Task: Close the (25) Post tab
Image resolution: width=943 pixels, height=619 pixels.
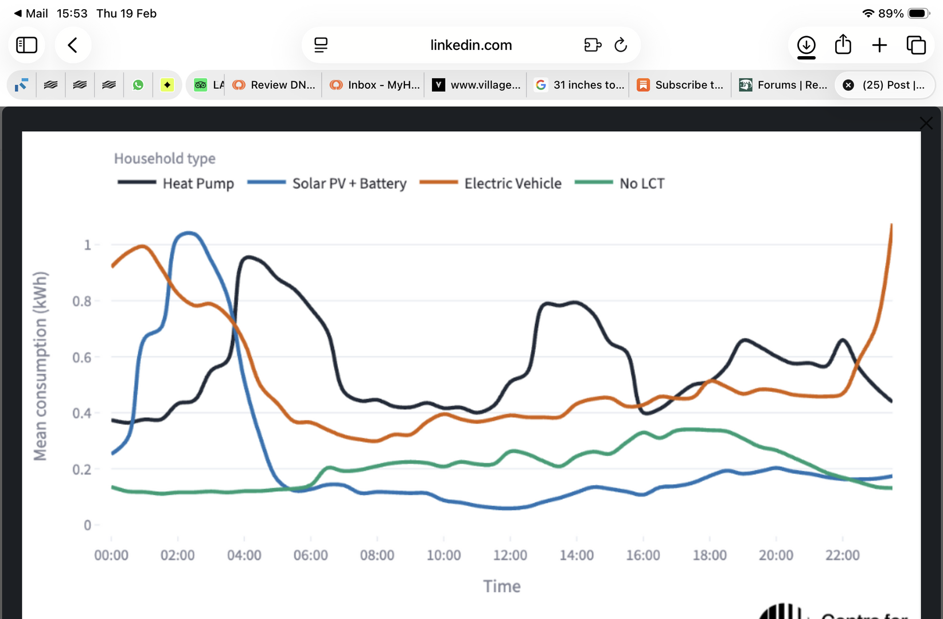Action: tap(848, 85)
